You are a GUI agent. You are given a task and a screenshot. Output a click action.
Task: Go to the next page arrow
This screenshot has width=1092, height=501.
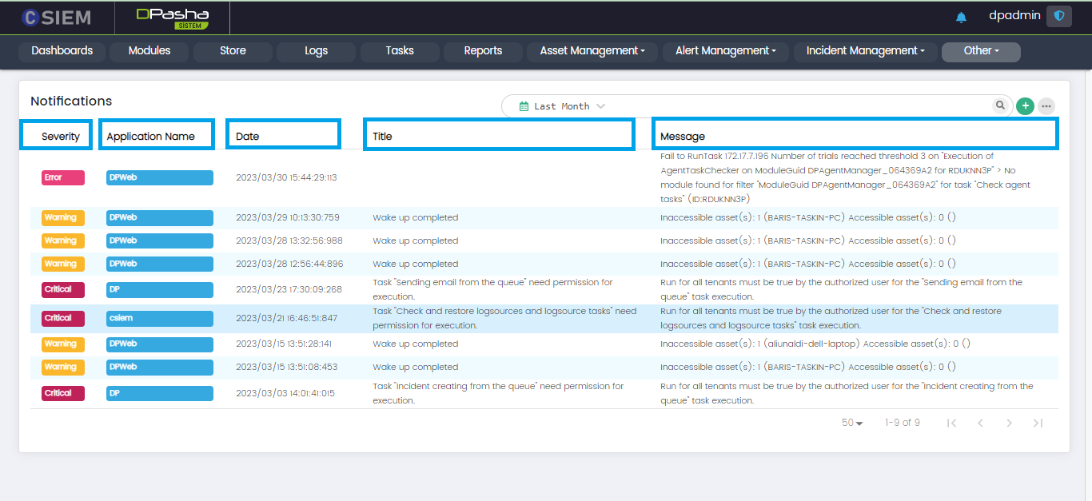(1009, 423)
